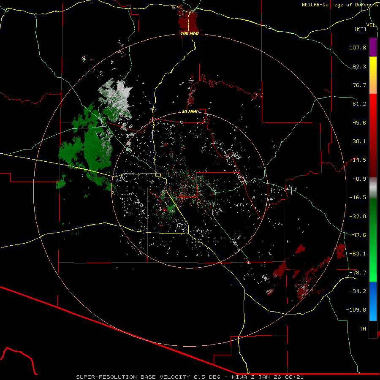This screenshot has width=380, height=380.
Task: Select the -47.6 scale value
Action: tap(358, 235)
